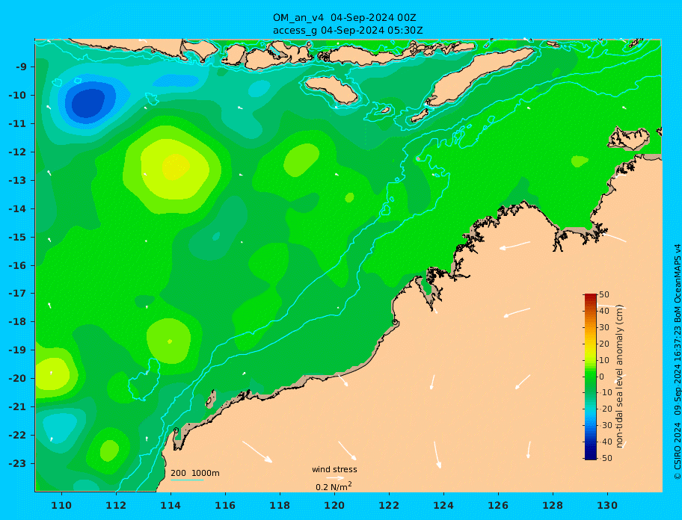
Task: Click longitude axis label '126'
Action: (498, 505)
